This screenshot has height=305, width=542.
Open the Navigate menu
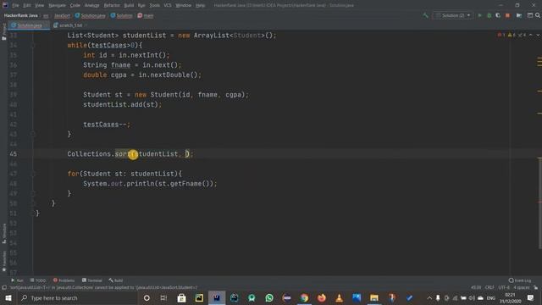[57, 6]
